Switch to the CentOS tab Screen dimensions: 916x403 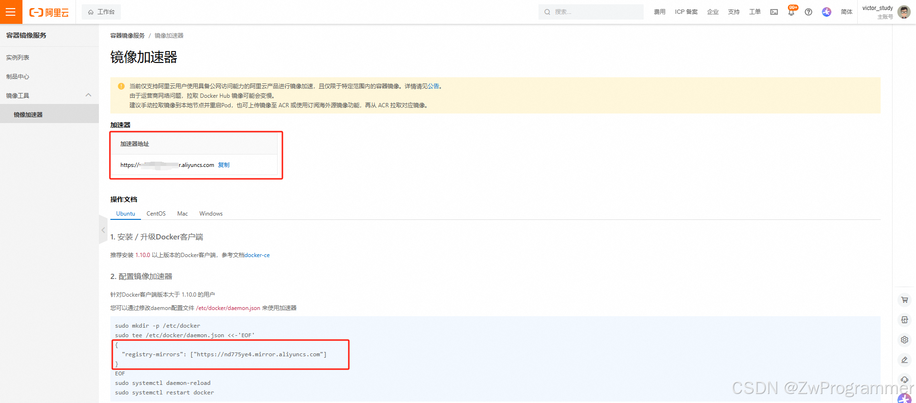point(156,214)
